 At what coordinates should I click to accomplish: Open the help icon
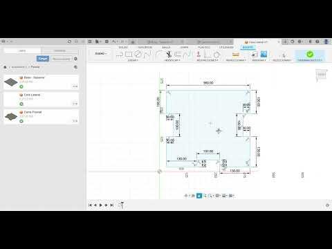click(317, 41)
